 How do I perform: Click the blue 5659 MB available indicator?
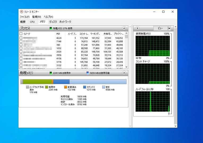click(88, 73)
